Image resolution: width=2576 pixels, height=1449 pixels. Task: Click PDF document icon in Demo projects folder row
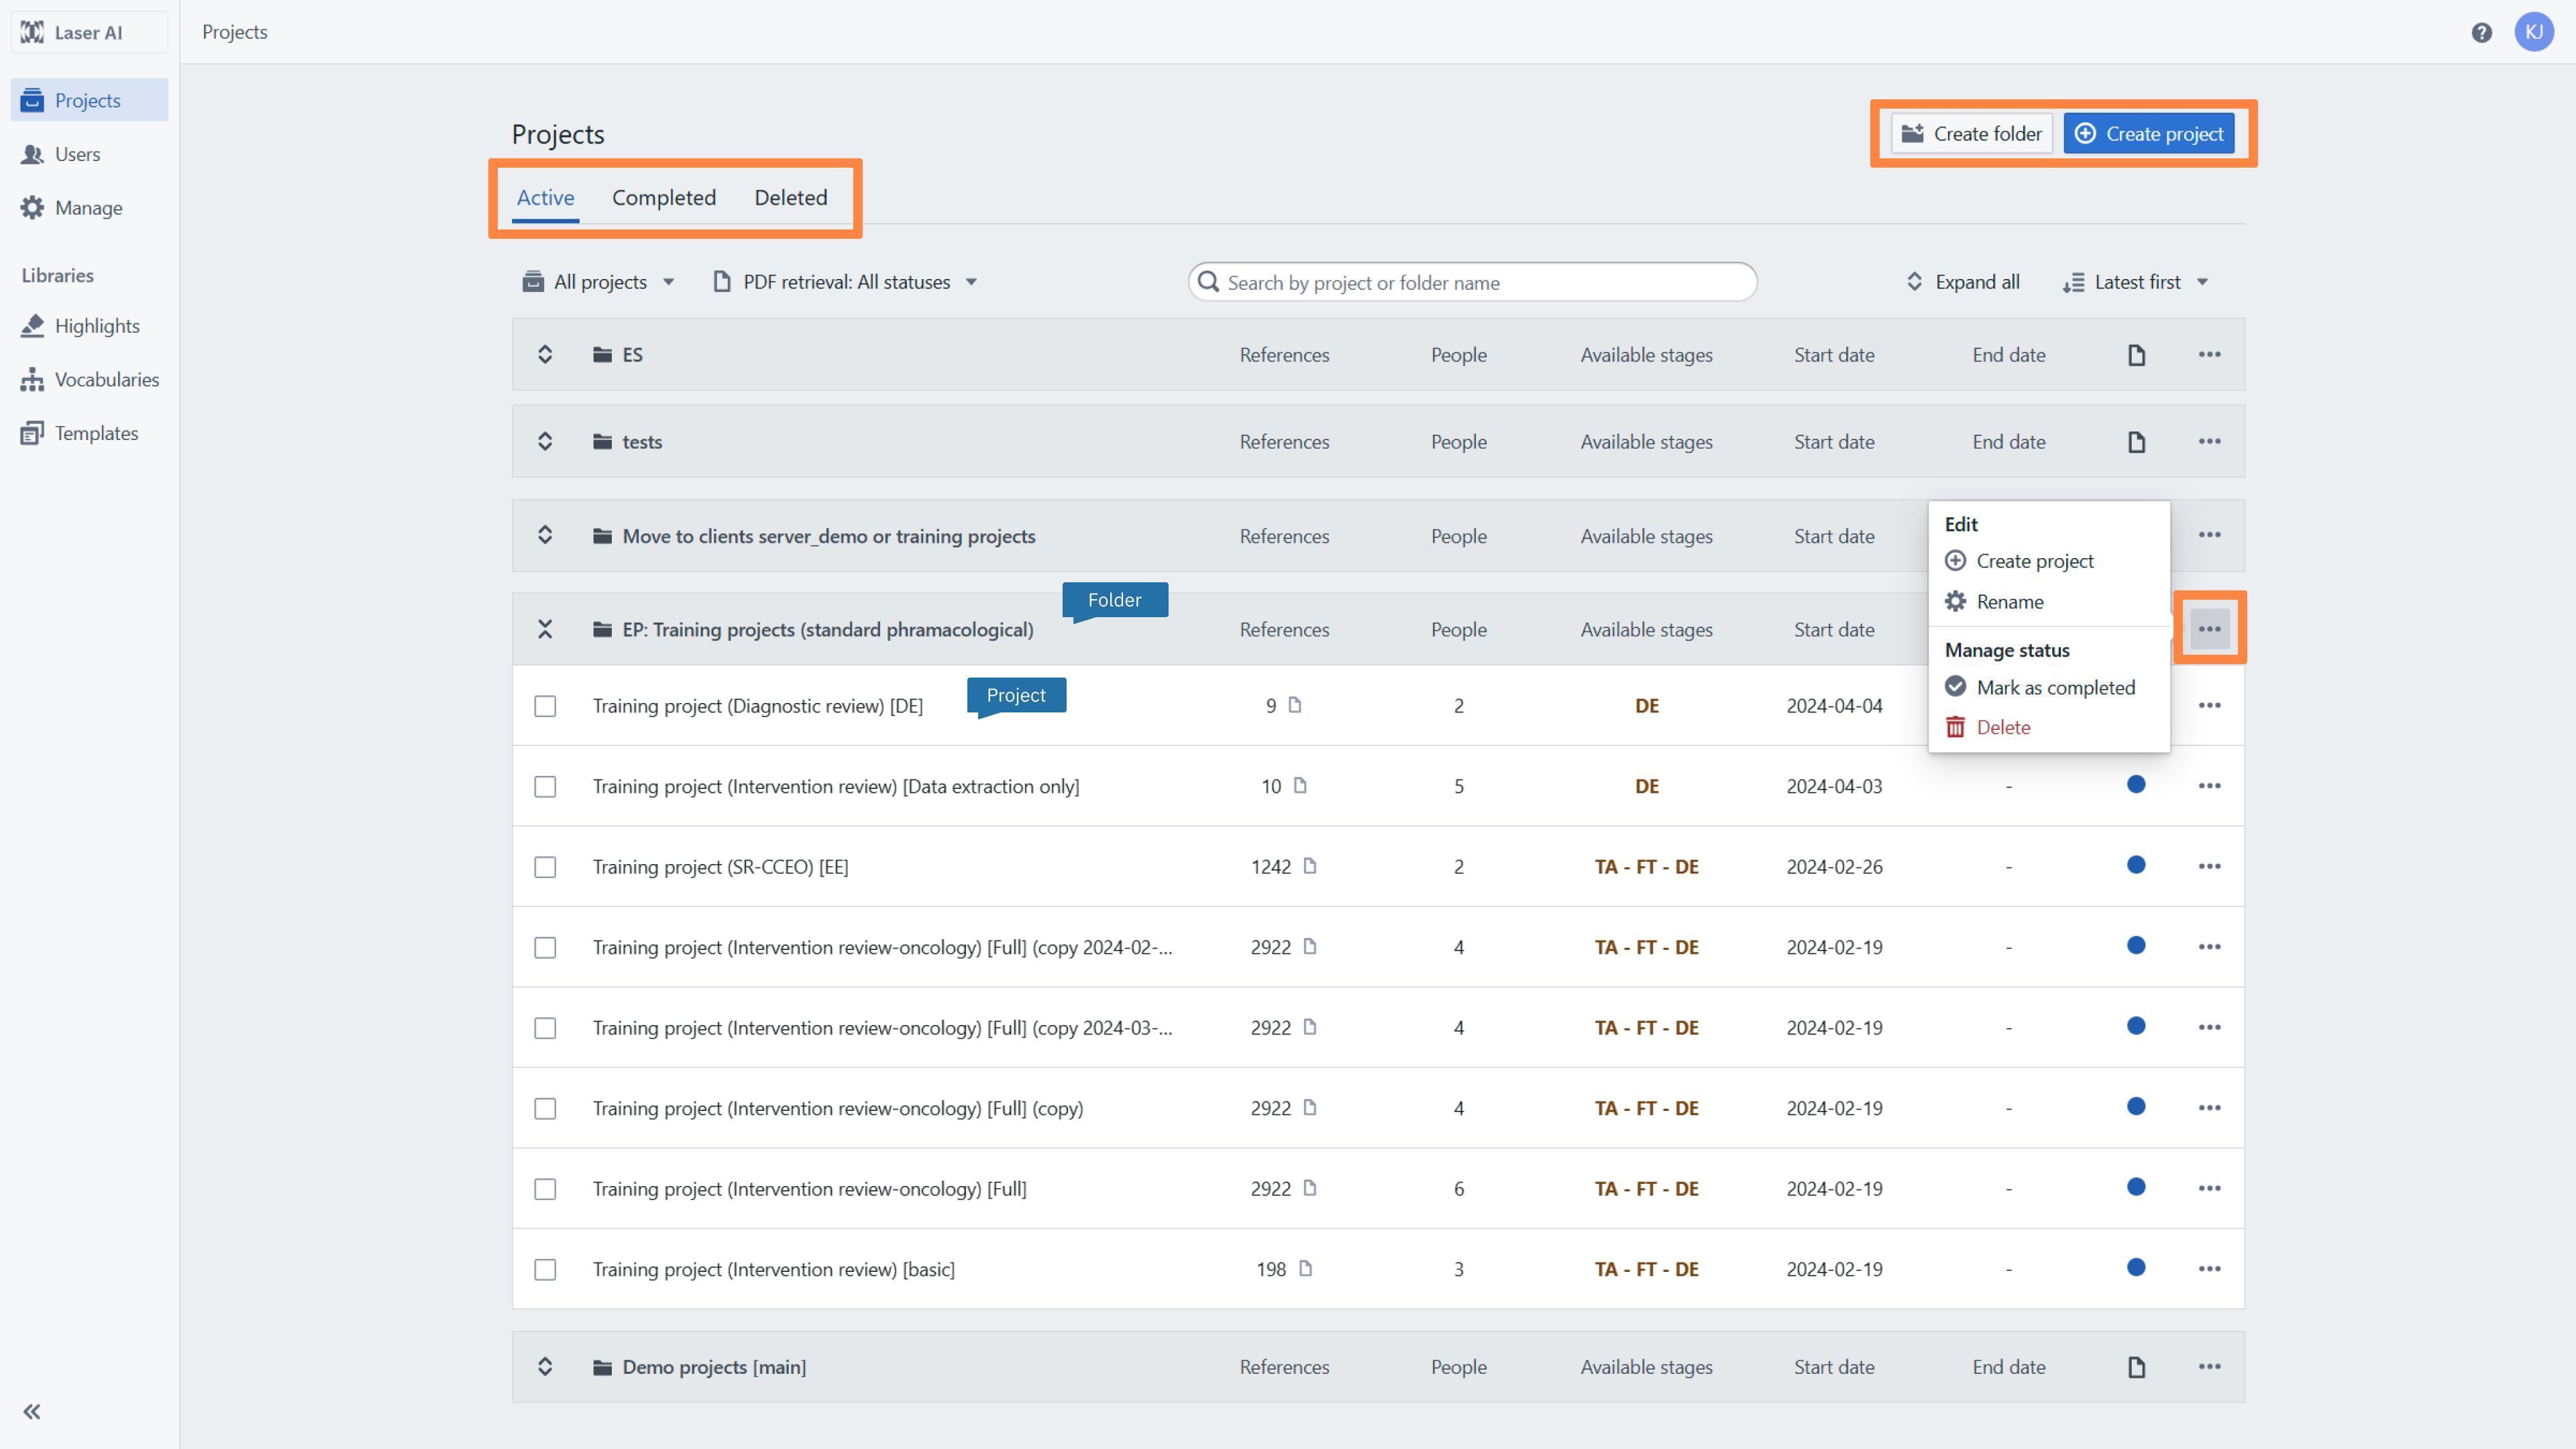pyautogui.click(x=2136, y=1367)
